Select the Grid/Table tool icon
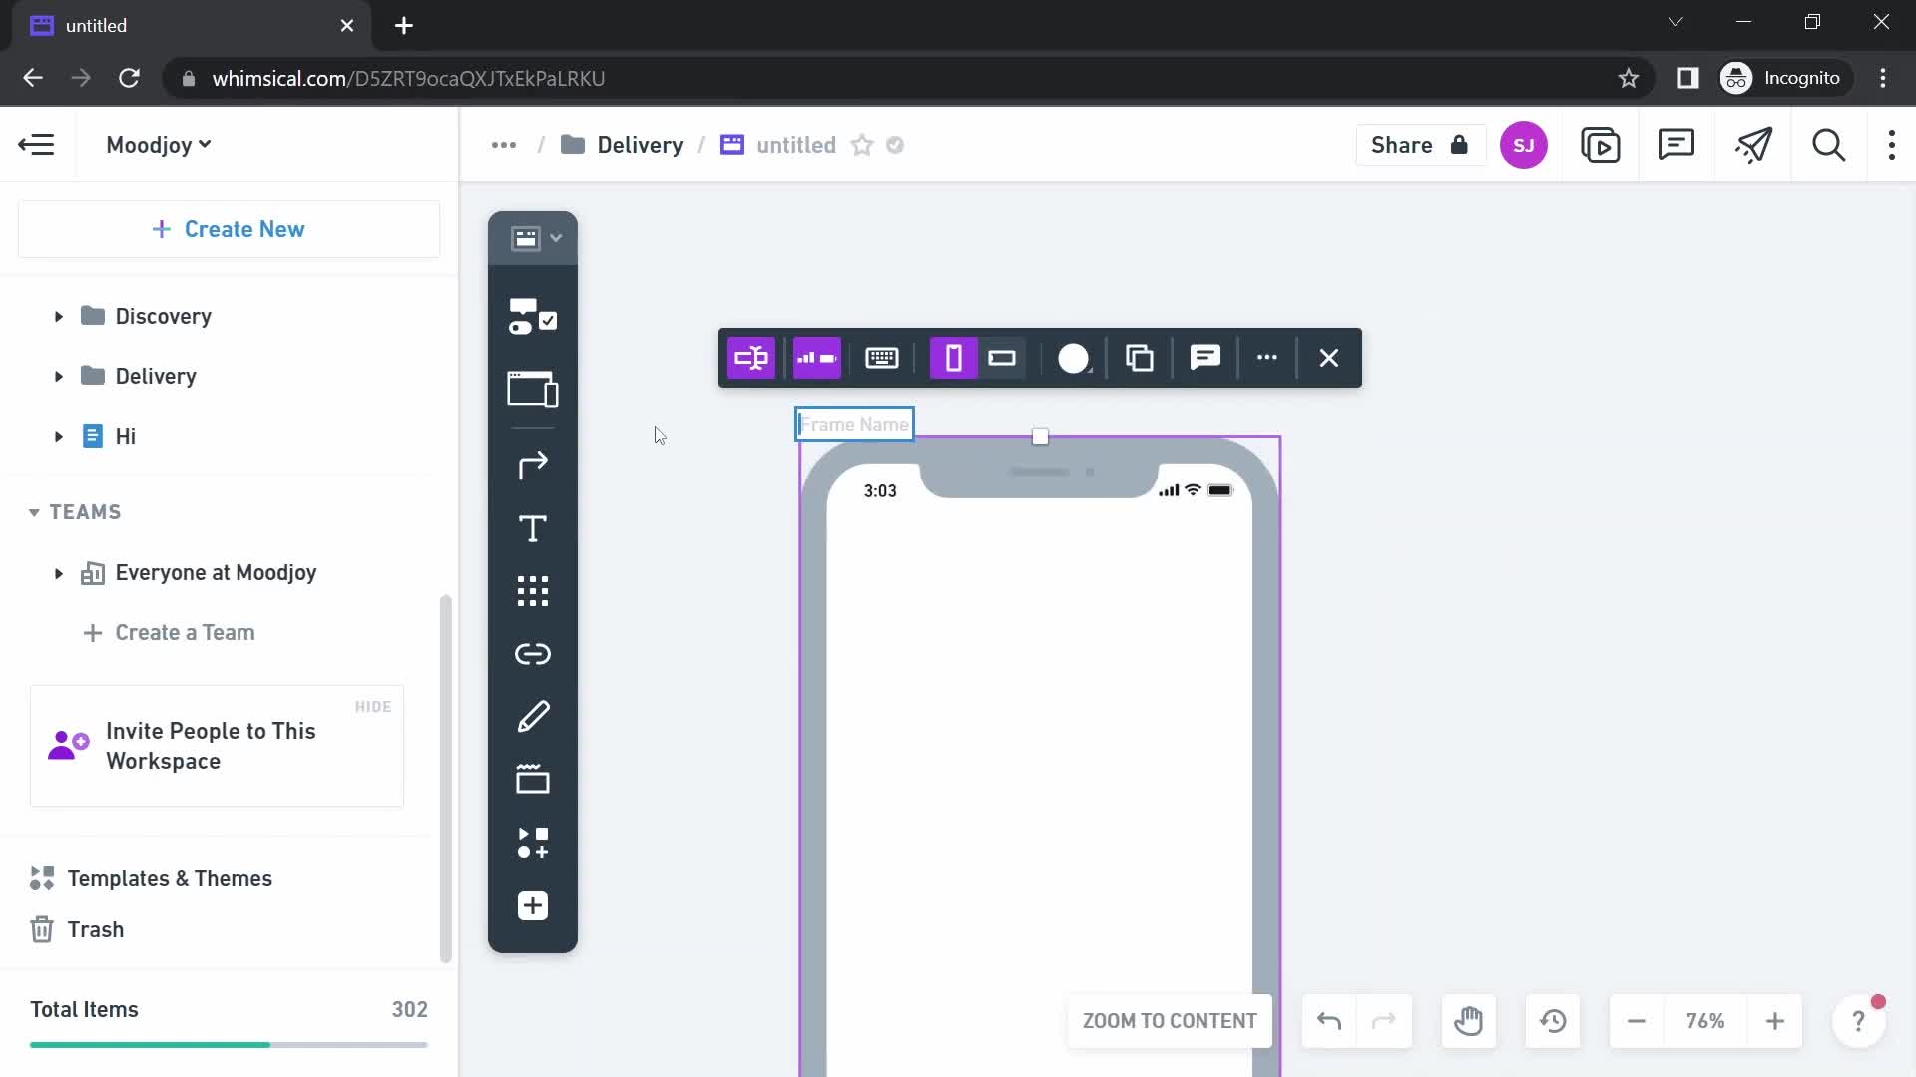The image size is (1916, 1077). pyautogui.click(x=533, y=591)
